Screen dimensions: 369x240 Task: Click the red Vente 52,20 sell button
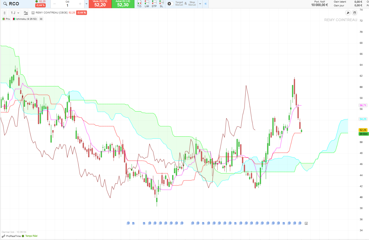click(100, 4)
